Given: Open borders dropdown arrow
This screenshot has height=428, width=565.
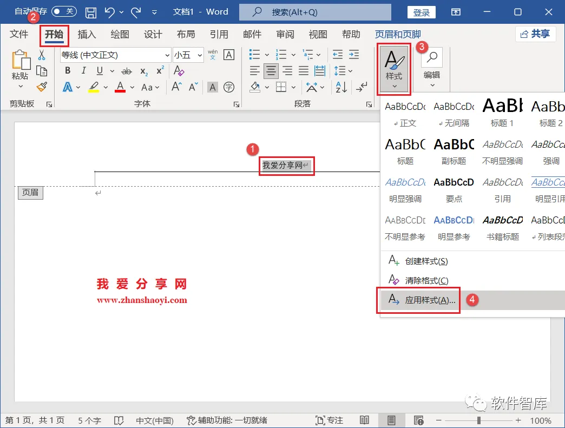Looking at the screenshot, I should [x=294, y=87].
